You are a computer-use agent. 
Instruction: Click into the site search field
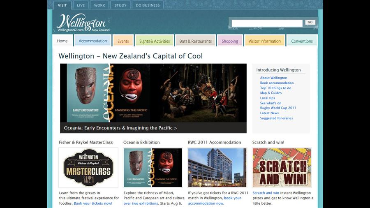coord(267,23)
